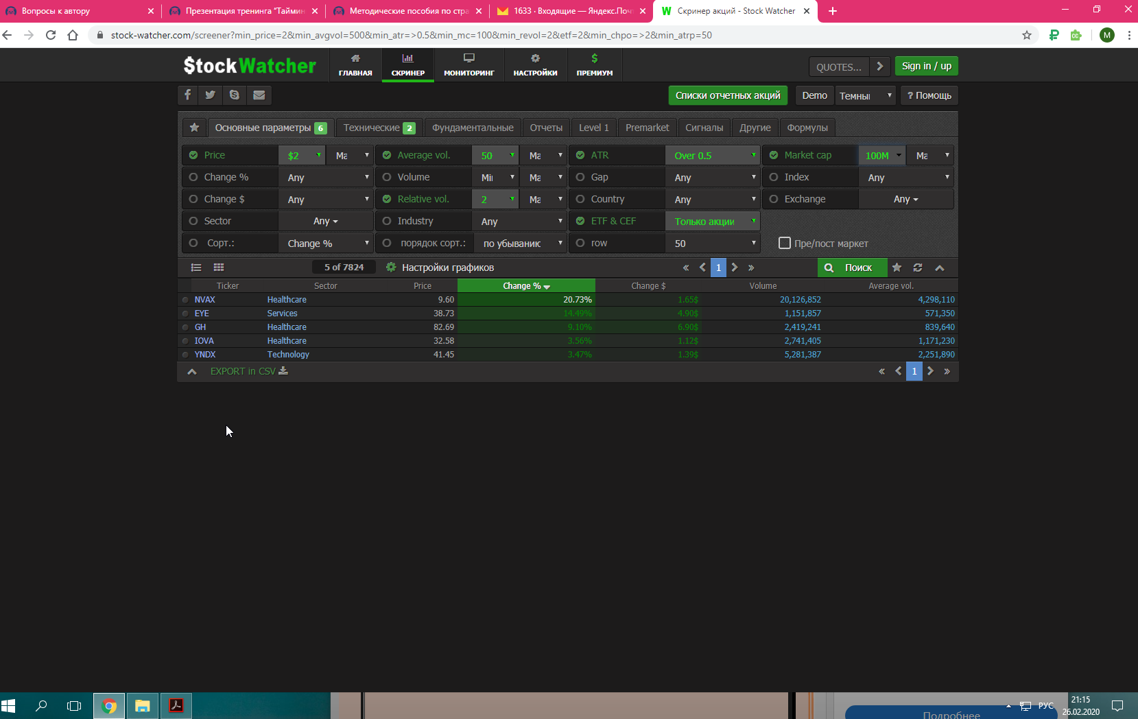The image size is (1138, 719).
Task: Open ATR Over 0.5 dropdown
Action: coord(713,156)
